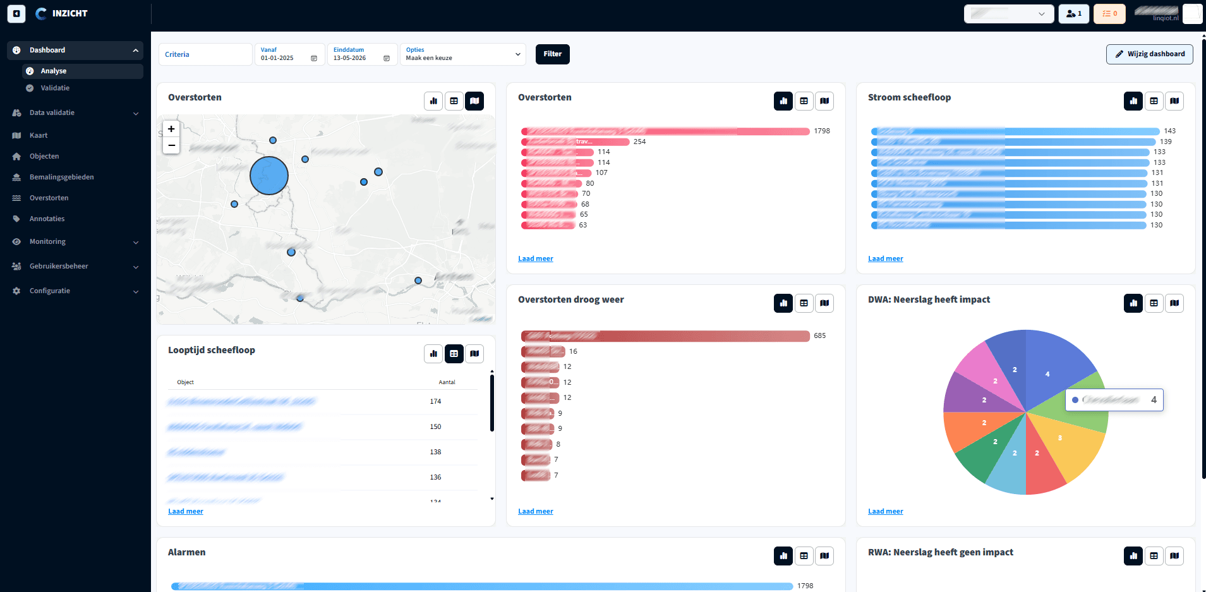Viewport: 1206px width, 592px height.
Task: Select chart view on Overstorten bar widget
Action: (x=783, y=101)
